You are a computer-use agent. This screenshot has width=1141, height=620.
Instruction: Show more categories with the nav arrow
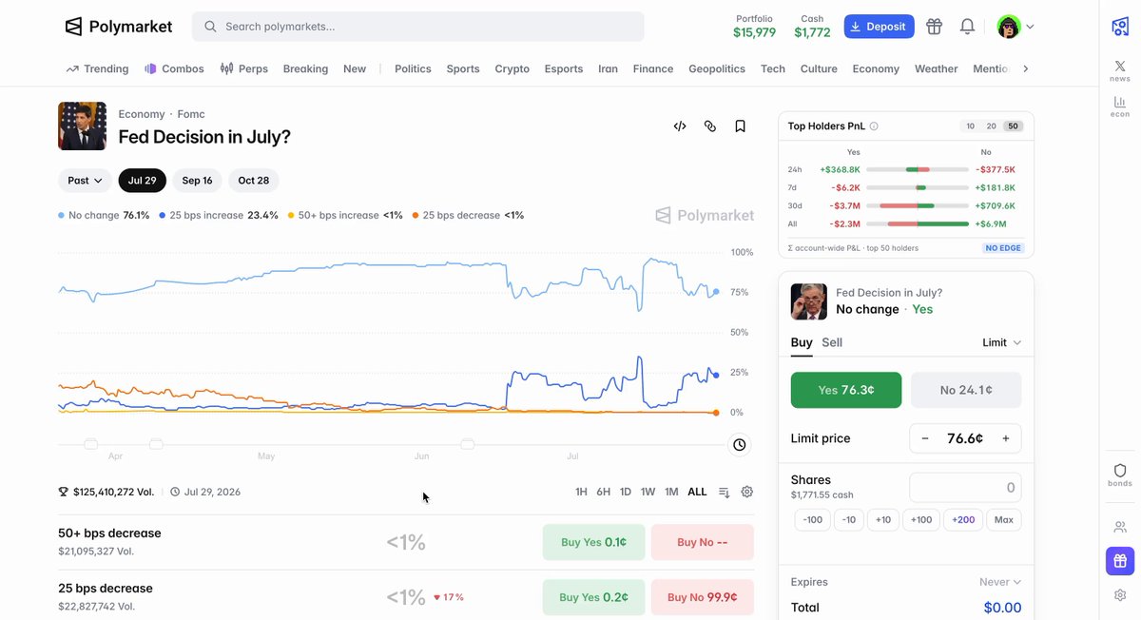1026,68
